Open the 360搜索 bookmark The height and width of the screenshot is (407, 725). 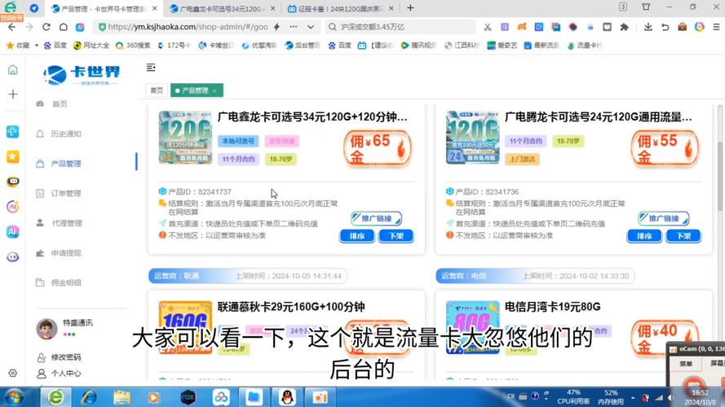(x=133, y=46)
